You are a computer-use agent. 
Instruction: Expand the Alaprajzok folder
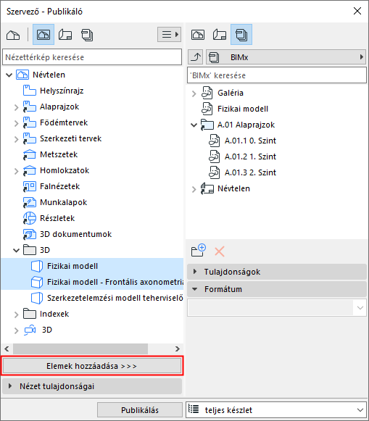(16, 107)
